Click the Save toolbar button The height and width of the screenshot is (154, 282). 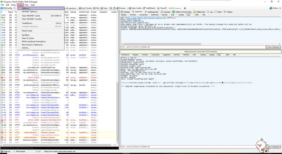104,8
